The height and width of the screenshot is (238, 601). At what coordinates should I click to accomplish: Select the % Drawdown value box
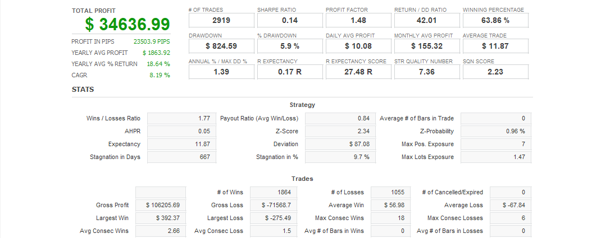click(x=290, y=46)
